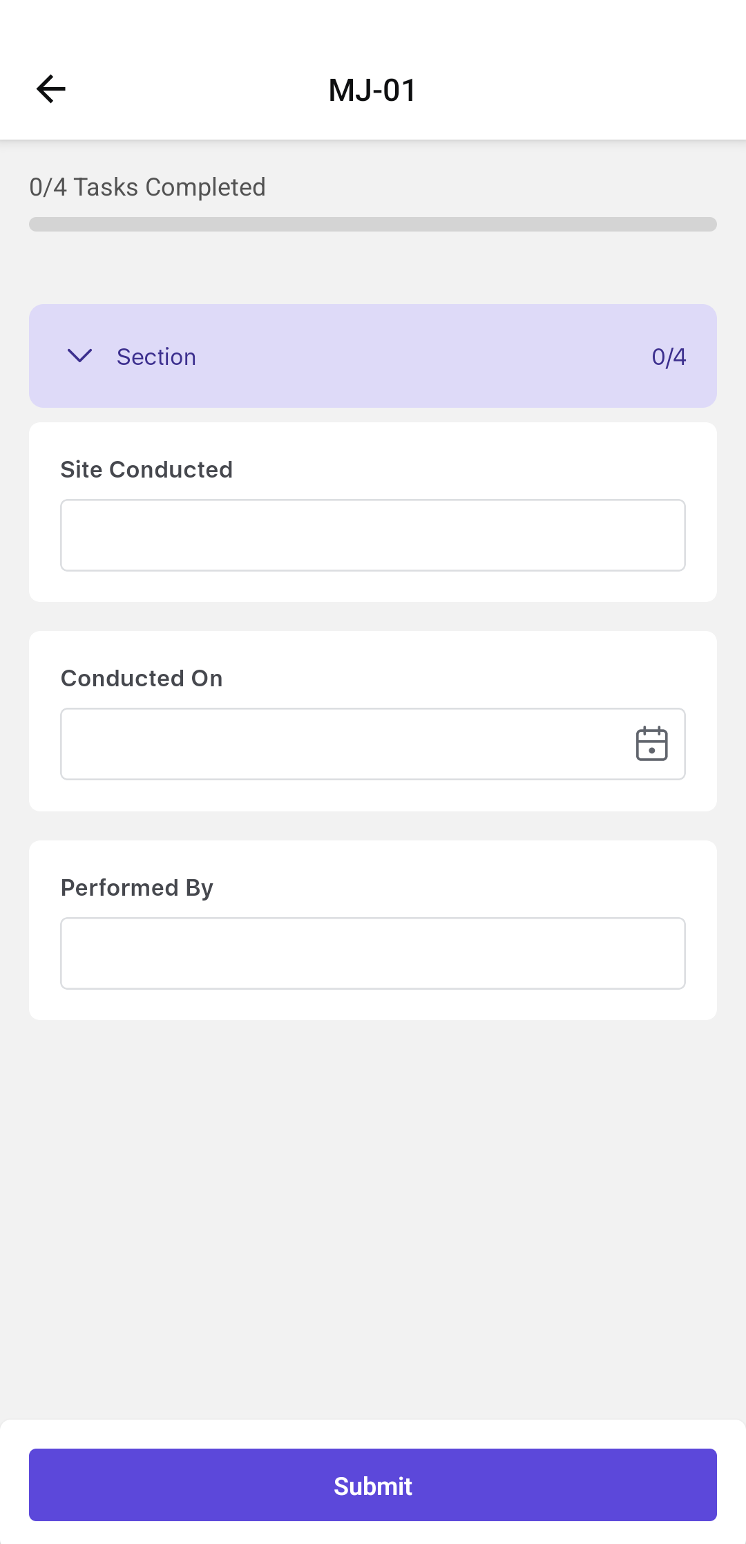Select the Site Conducted label
The width and height of the screenshot is (746, 1544).
[146, 470]
